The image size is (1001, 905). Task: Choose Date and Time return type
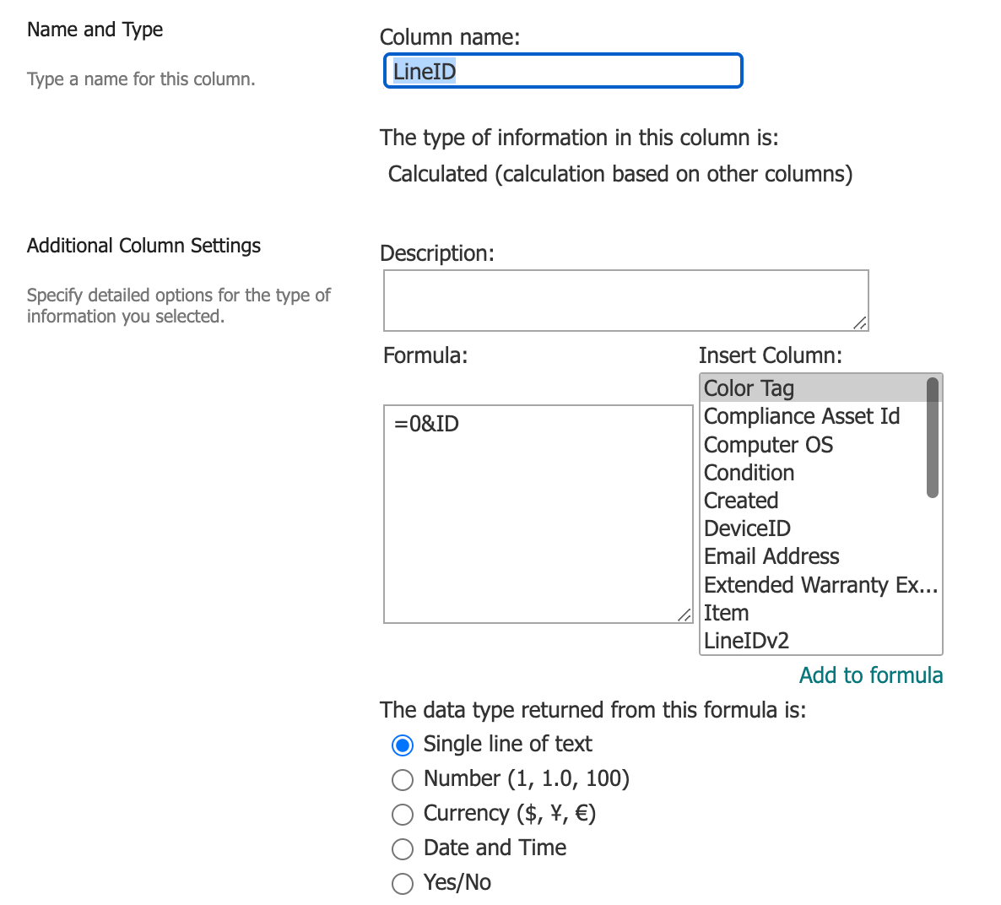pos(403,848)
